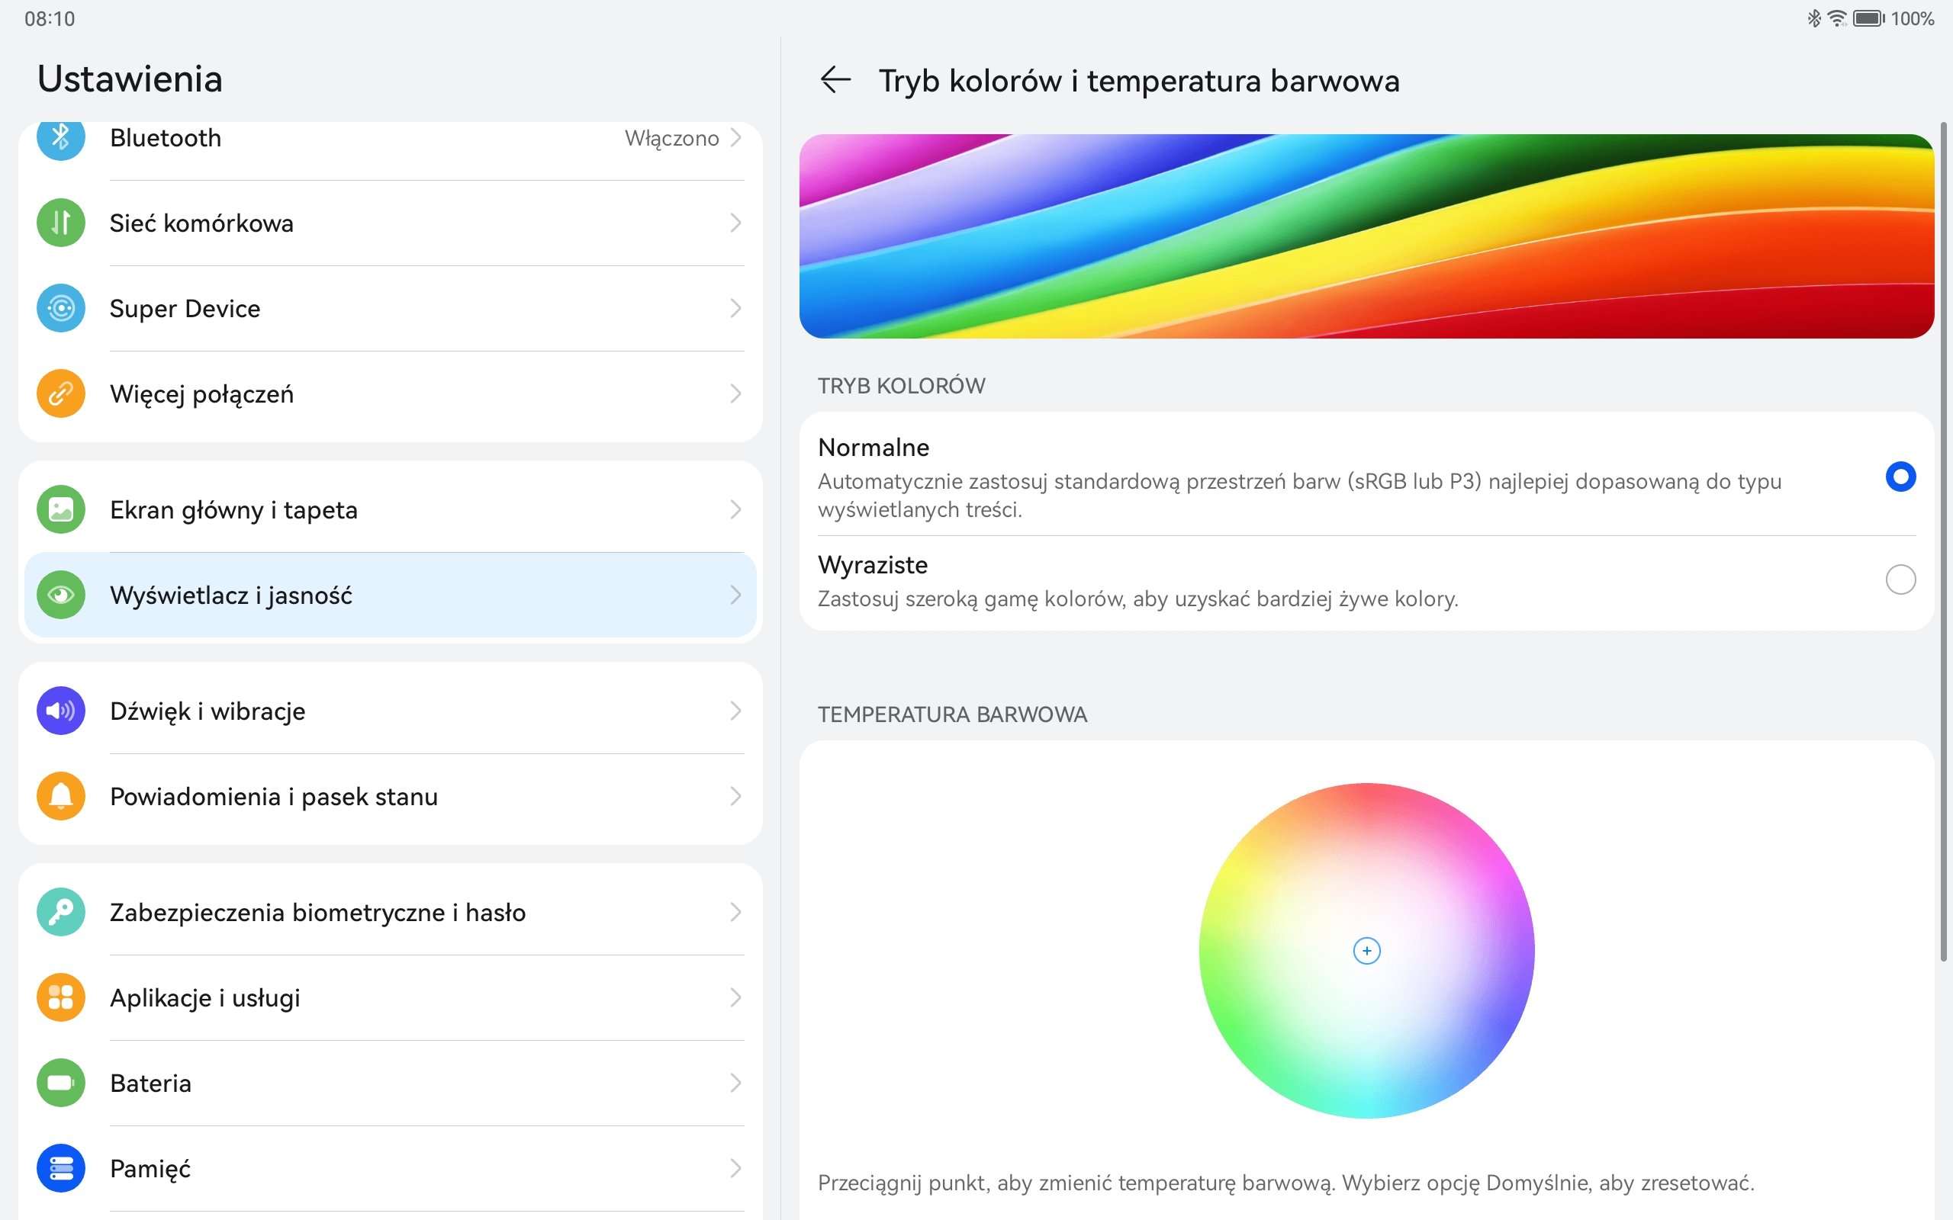Click the Zabezpieczenia biometryczne row chevron

point(735,913)
